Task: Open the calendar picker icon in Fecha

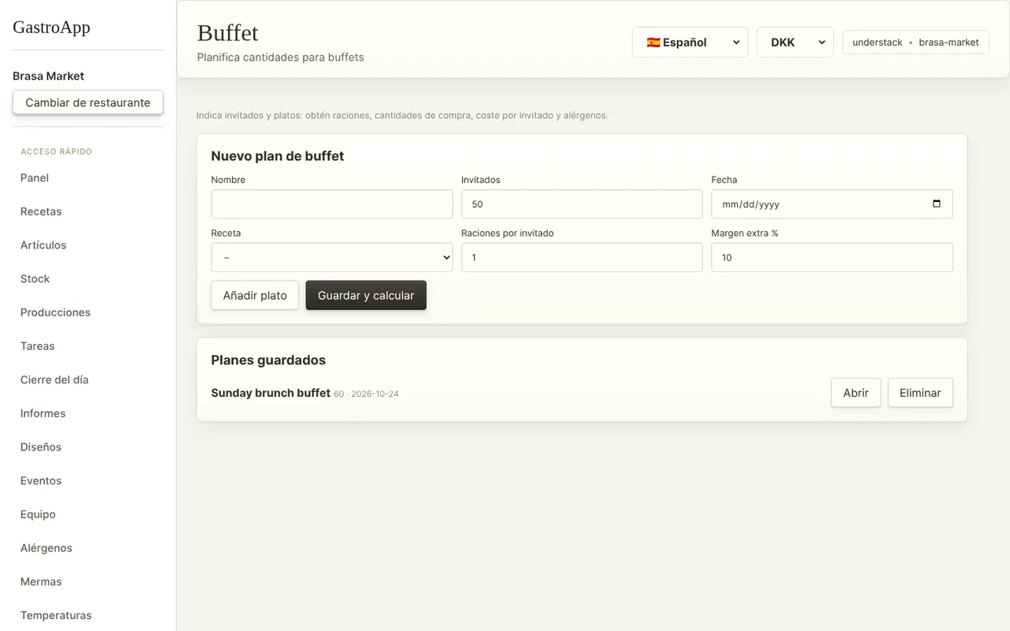Action: (937, 203)
